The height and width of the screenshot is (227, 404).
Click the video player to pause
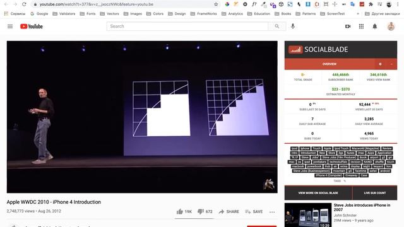pyautogui.click(x=142, y=117)
